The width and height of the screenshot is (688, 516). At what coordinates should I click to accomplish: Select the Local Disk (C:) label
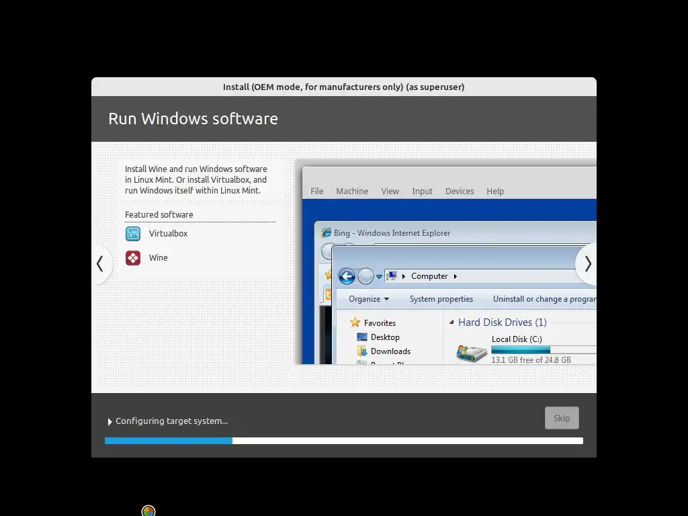517,339
